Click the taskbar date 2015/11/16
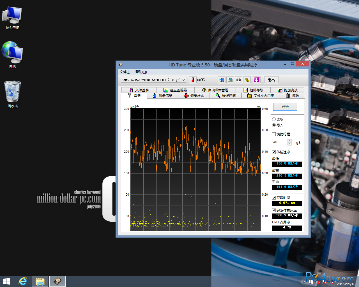 point(346,284)
